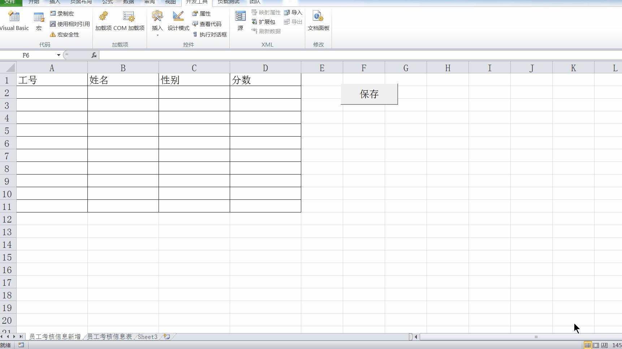Click the 录制宏 record macro icon
The height and width of the screenshot is (349, 622).
point(53,13)
